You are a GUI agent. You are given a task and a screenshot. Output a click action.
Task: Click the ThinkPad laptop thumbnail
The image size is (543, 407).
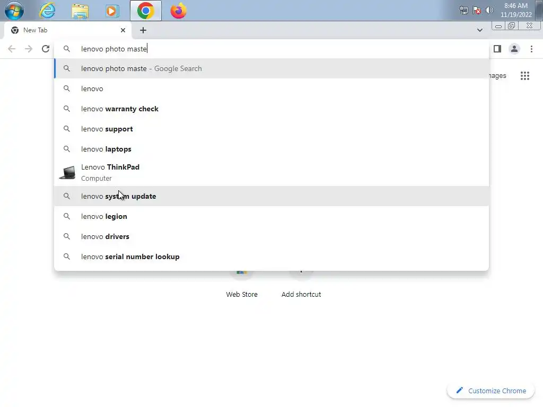pos(67,172)
